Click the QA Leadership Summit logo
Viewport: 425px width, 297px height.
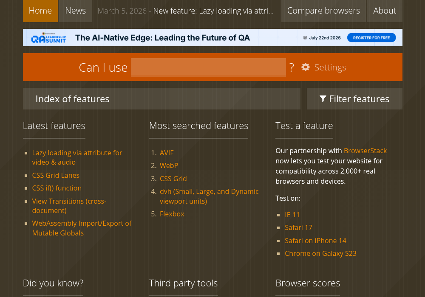(x=48, y=38)
